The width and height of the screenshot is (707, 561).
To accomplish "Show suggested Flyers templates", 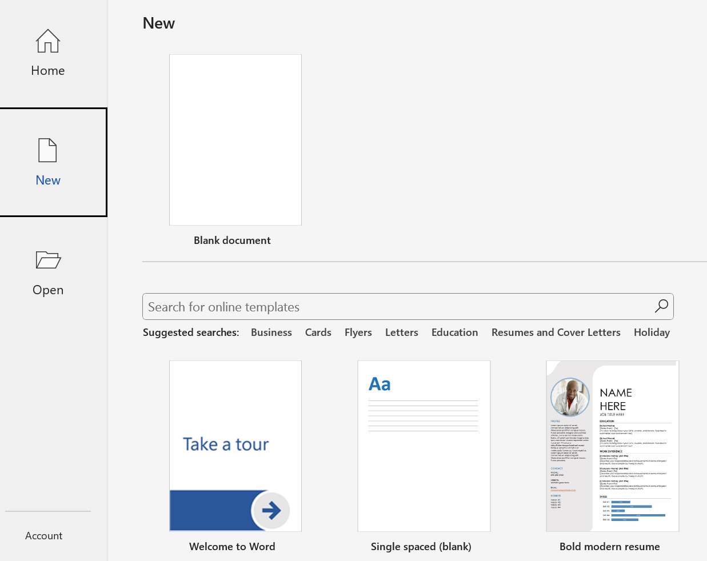I will click(358, 332).
